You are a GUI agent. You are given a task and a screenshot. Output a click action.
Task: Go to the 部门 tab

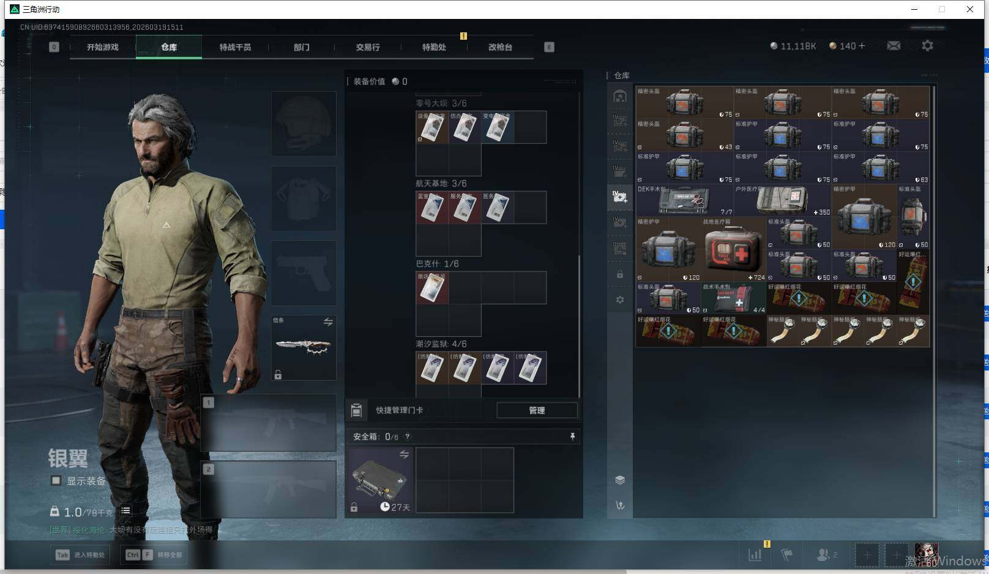(301, 47)
